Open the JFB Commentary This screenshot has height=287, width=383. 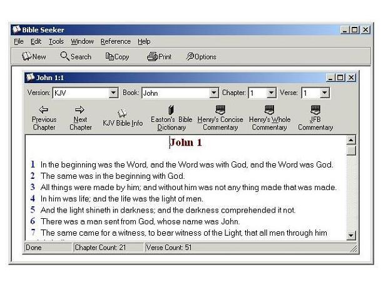point(315,118)
